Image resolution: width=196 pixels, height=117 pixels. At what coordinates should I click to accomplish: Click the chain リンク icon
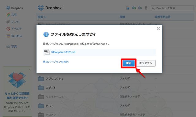click(x=8, y=22)
